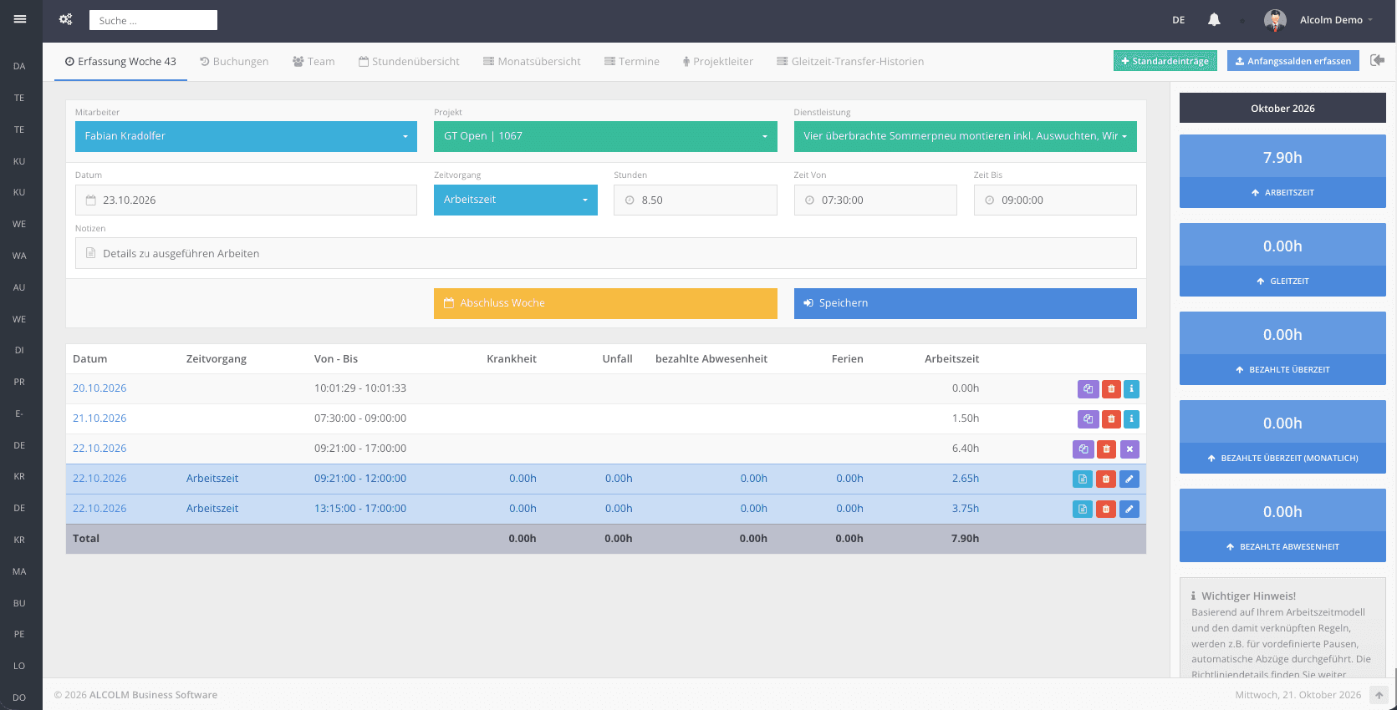This screenshot has height=710, width=1397.
Task: Copy the 20.10.2026 entry
Action: point(1088,388)
